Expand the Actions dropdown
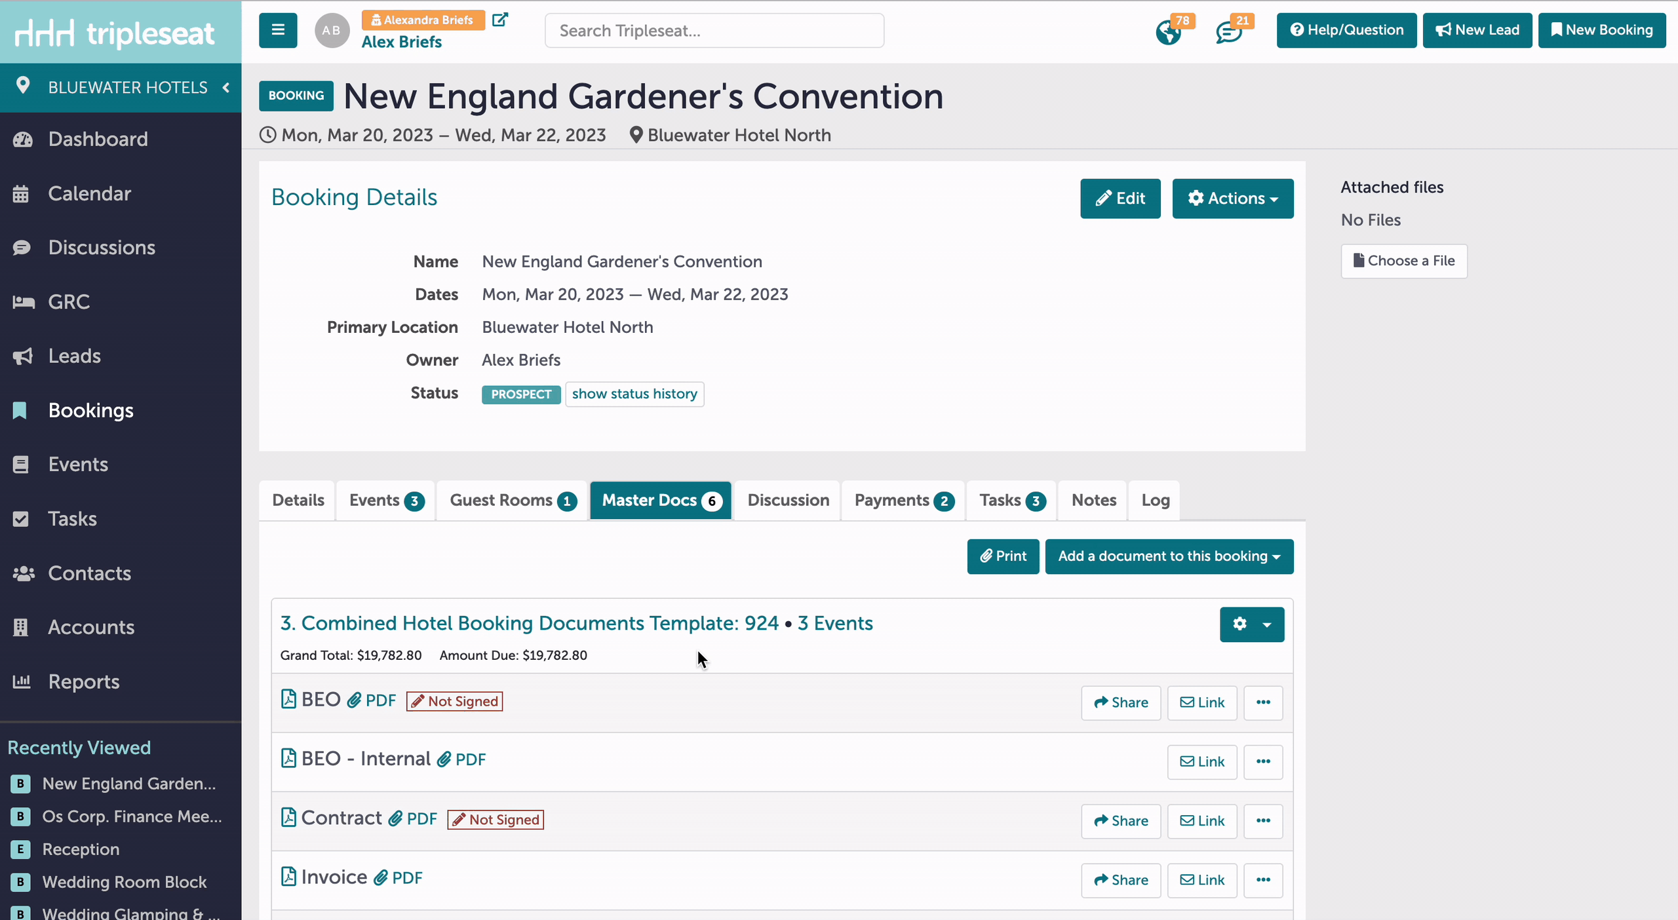 (x=1233, y=199)
